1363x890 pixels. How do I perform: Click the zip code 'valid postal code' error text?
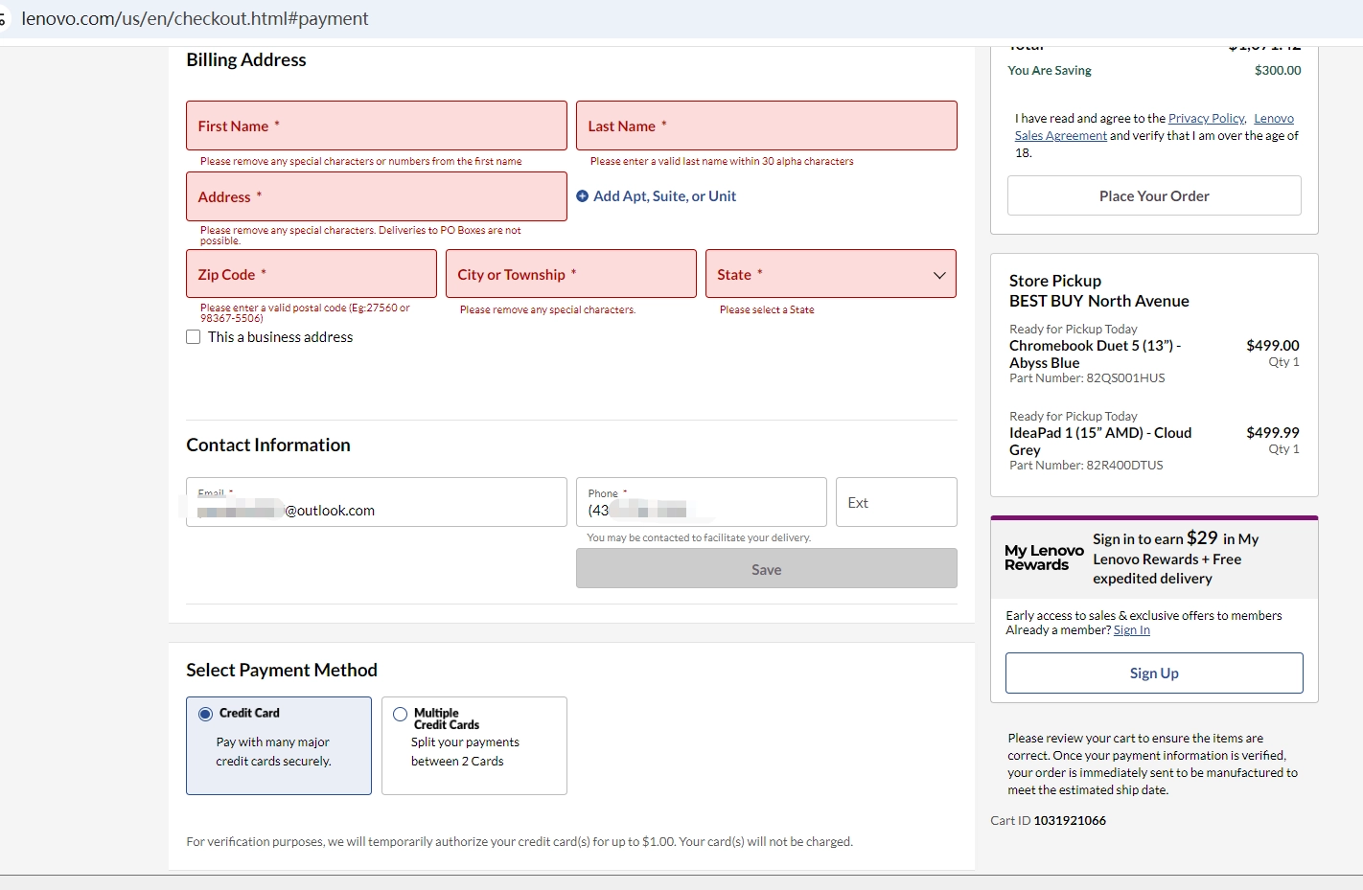click(305, 313)
